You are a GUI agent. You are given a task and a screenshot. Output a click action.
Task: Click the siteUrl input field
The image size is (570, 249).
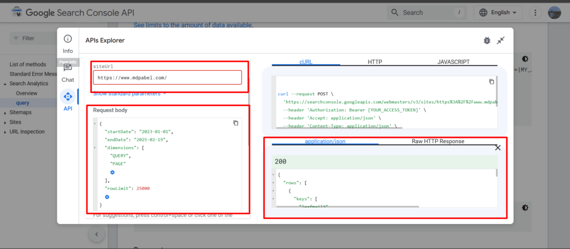point(167,77)
